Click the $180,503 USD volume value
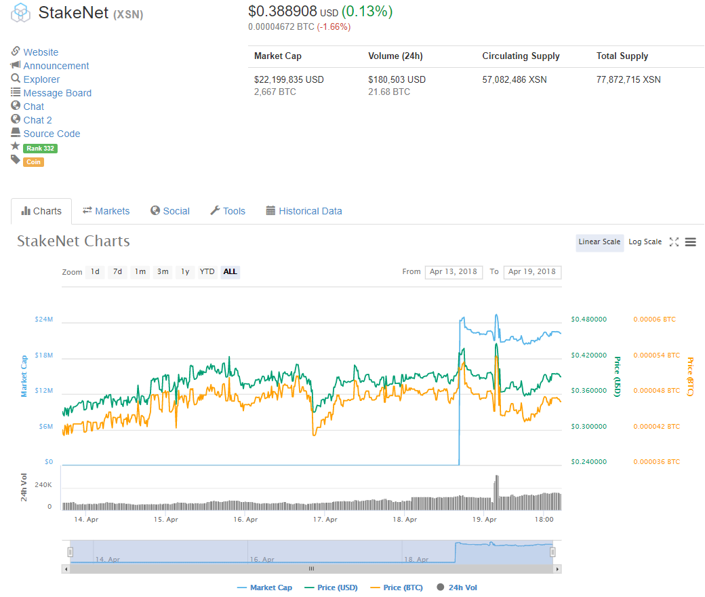The width and height of the screenshot is (705, 597). (397, 79)
